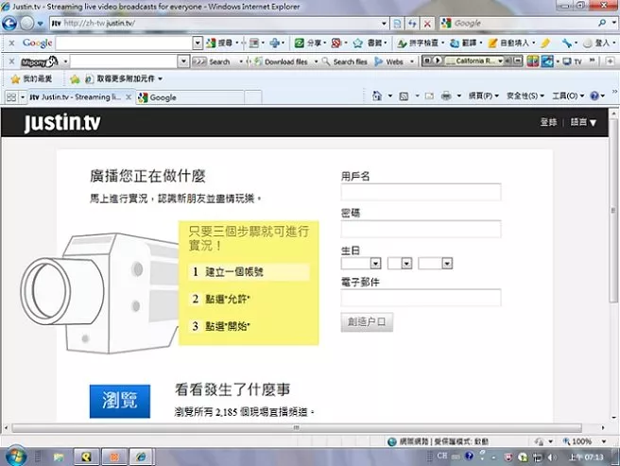Click the Windows Start orb
Viewport: 620px width, 466px height.
pyautogui.click(x=16, y=457)
